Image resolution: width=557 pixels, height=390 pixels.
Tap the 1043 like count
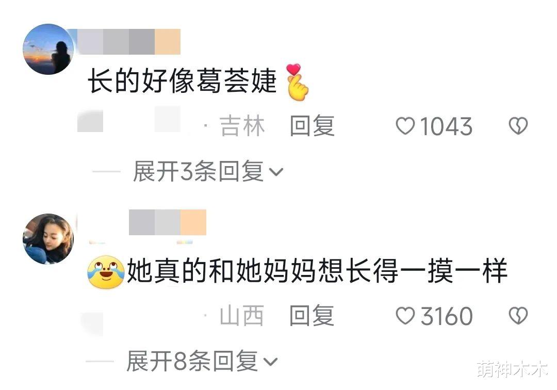pos(446,126)
